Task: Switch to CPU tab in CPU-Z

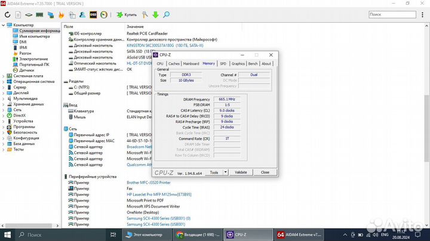Action: [160, 64]
